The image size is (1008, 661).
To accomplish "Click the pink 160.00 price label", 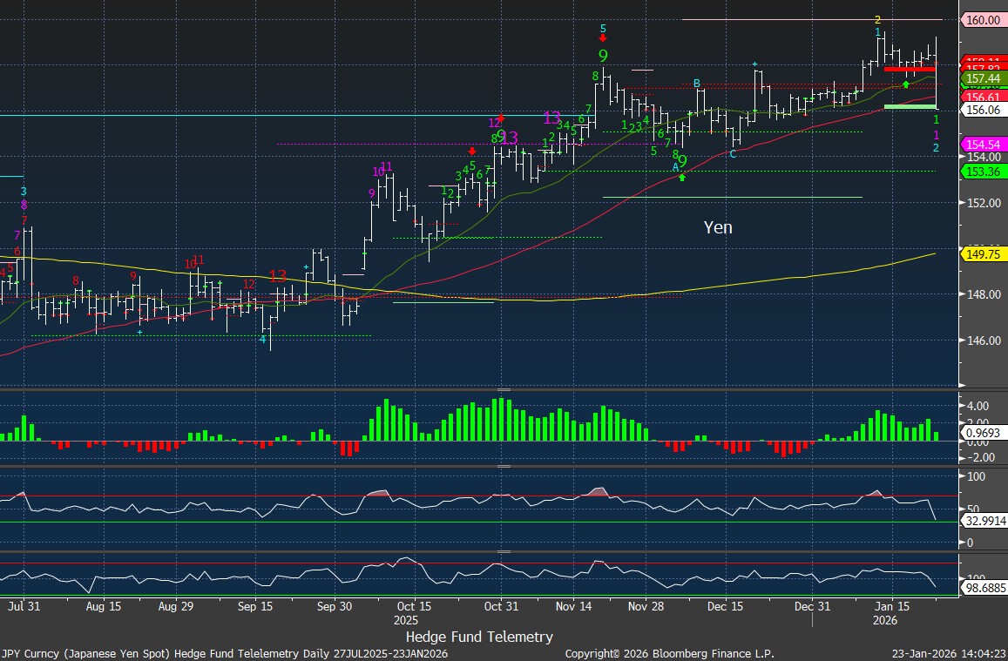I will [x=982, y=20].
